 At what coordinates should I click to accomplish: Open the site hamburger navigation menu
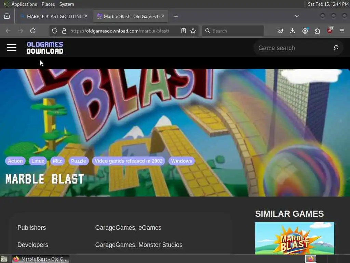(x=12, y=48)
